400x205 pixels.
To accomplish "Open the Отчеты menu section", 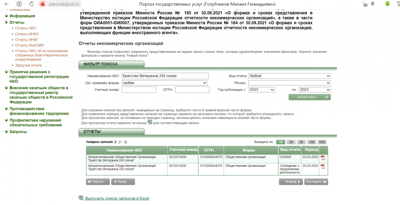I will (17, 23).
